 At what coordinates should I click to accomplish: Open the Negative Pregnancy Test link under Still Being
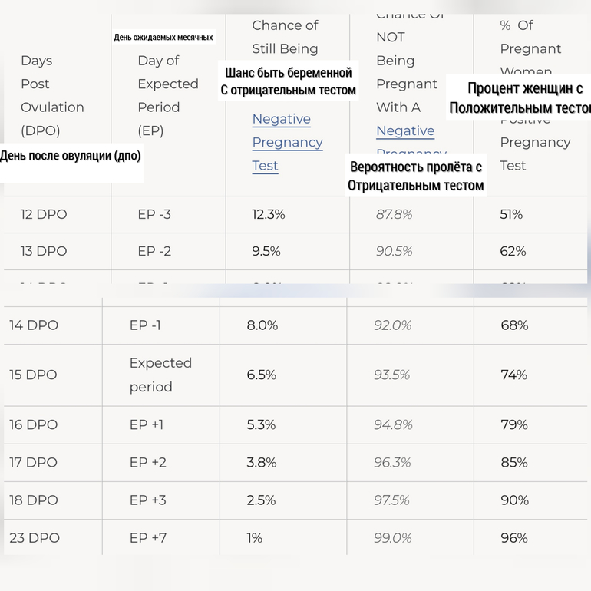coord(287,142)
